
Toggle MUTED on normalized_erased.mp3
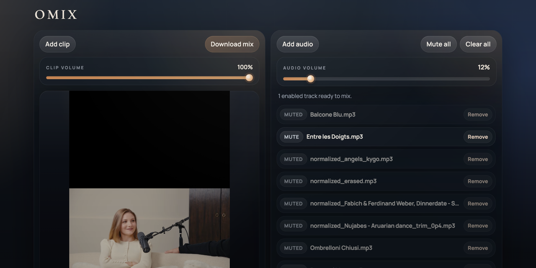coord(293,181)
